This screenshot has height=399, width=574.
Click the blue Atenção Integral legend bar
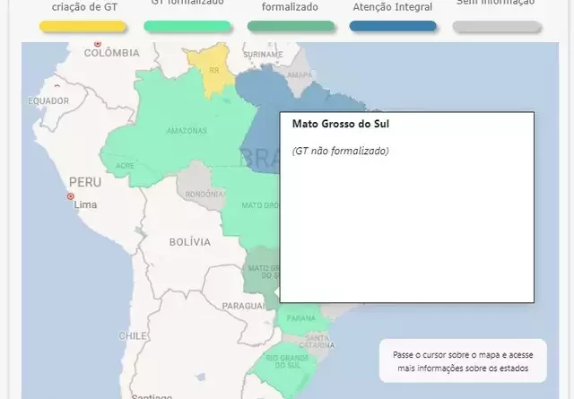point(393,26)
